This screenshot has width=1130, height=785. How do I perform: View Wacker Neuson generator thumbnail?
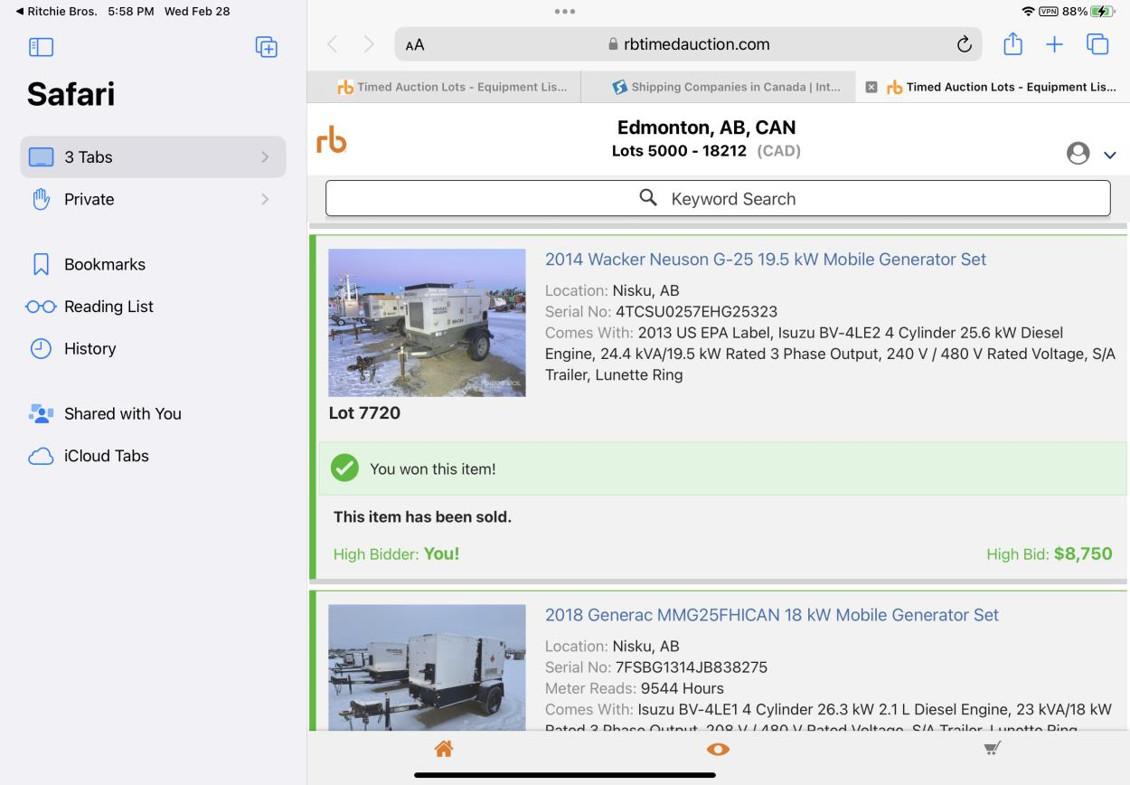(x=427, y=322)
